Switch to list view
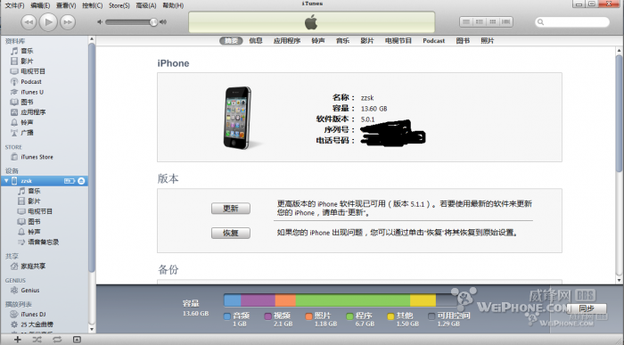Screen dimensions: 624x345 click(466, 22)
